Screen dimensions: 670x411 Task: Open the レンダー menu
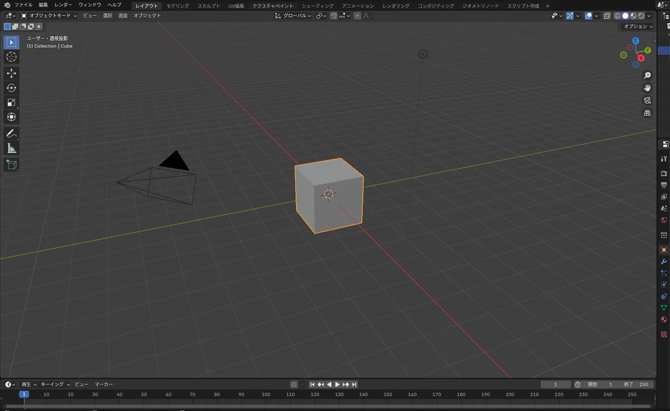[x=63, y=5]
